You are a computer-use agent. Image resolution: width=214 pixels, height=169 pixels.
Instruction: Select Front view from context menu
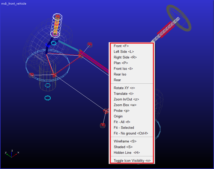pos(132,46)
